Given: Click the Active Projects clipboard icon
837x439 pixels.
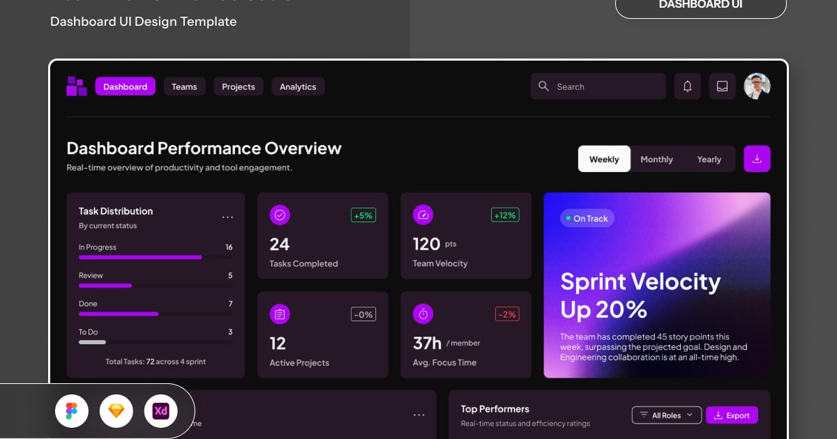Looking at the screenshot, I should (280, 314).
